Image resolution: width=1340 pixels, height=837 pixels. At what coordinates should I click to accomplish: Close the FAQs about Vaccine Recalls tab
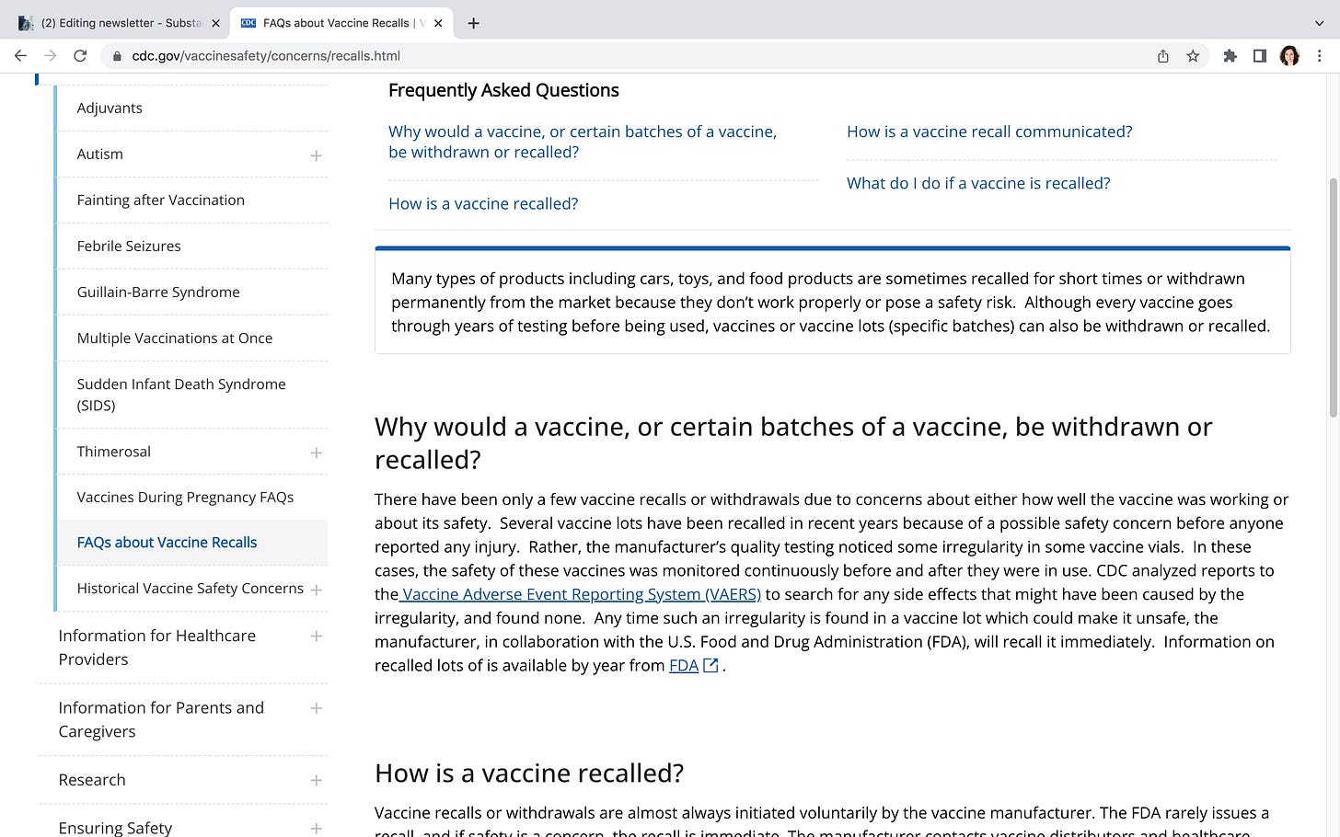click(438, 23)
